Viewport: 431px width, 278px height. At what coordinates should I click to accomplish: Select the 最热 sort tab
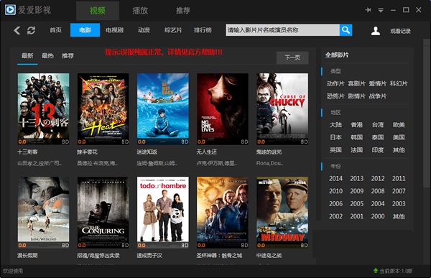[47, 56]
